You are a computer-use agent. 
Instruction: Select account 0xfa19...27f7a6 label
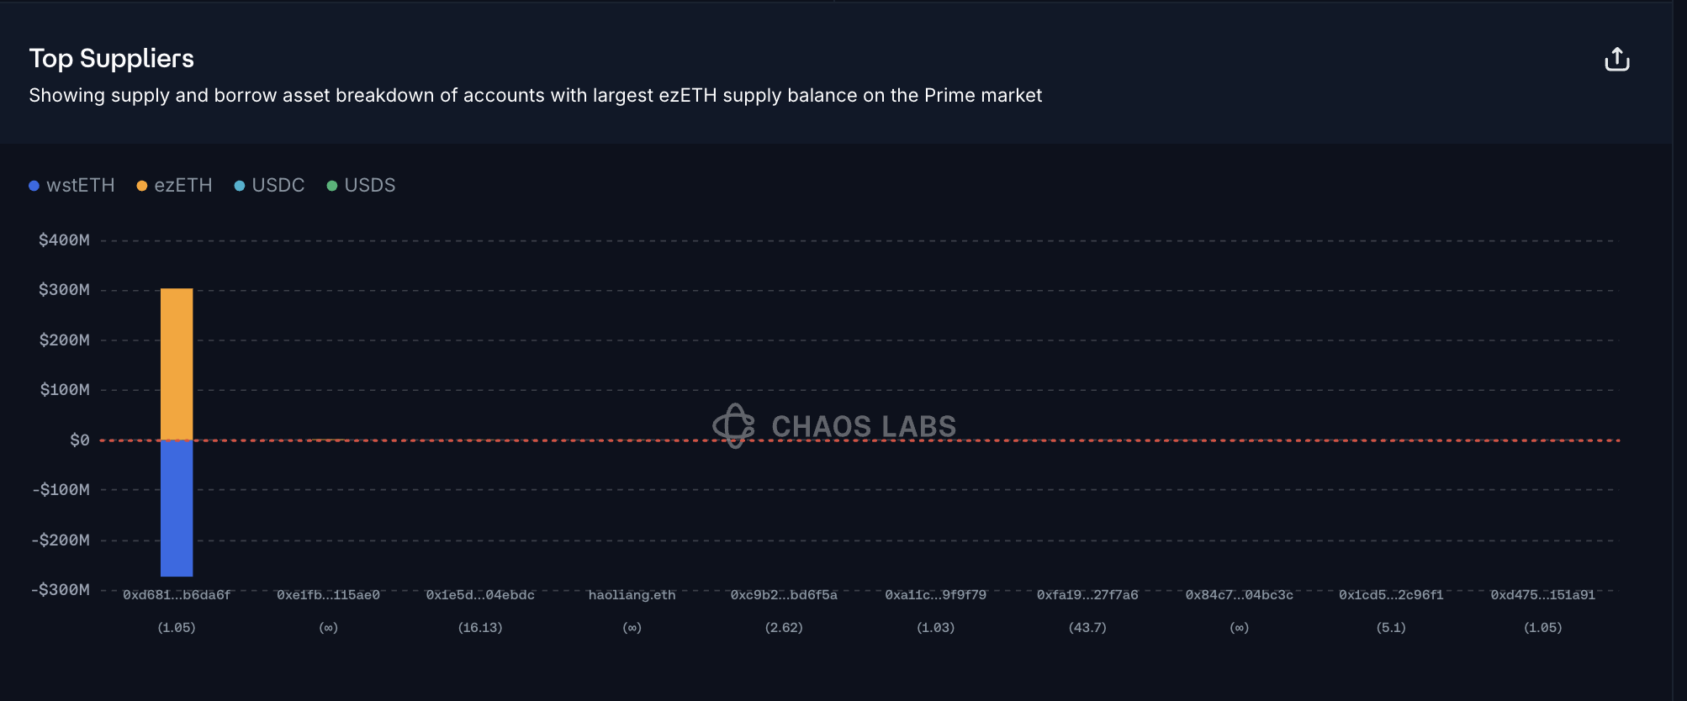coord(1087,595)
